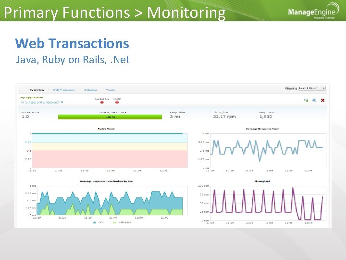Screen dimensions: 346x260
Task: Click the 32.17 rpm throughput value
Action: 224,117
